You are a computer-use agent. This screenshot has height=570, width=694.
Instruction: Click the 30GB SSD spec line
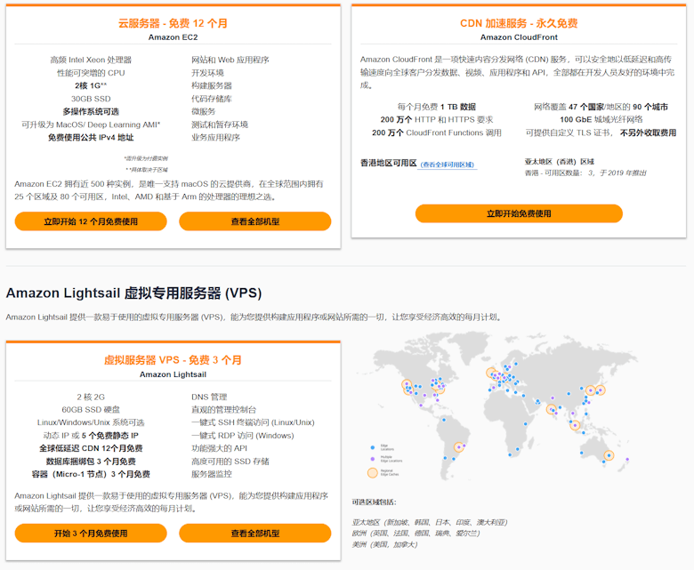click(x=91, y=99)
